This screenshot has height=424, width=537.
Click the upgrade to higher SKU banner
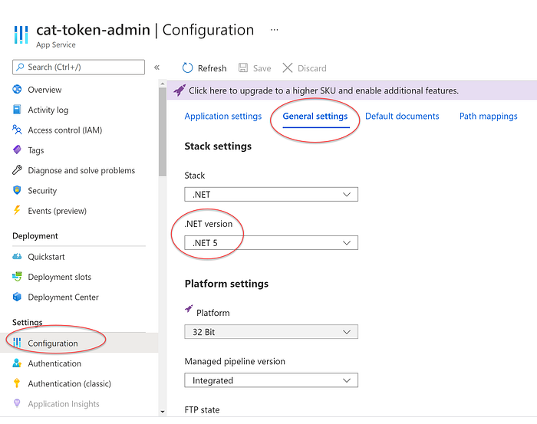click(322, 90)
